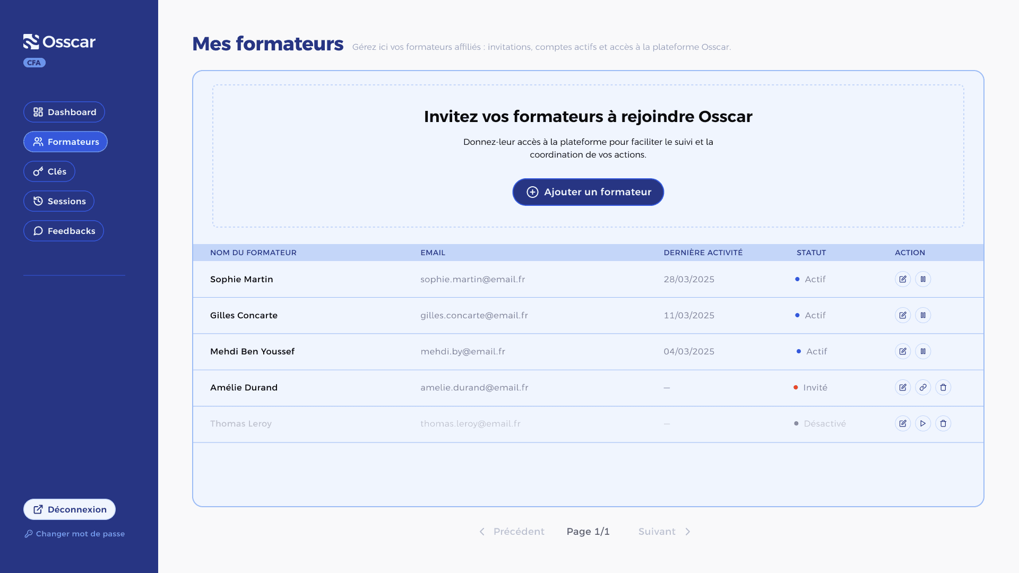Edit Amélie Durand's formateur entry

point(903,387)
